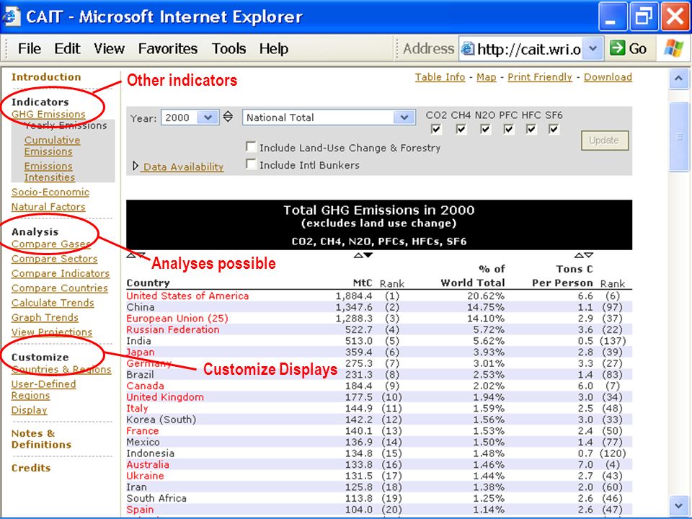Open the Compare Countries link
This screenshot has width=692, height=519.
[60, 288]
